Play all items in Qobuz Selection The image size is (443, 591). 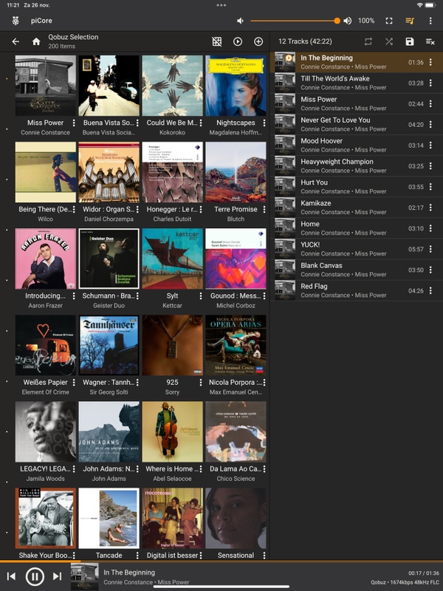(x=238, y=41)
